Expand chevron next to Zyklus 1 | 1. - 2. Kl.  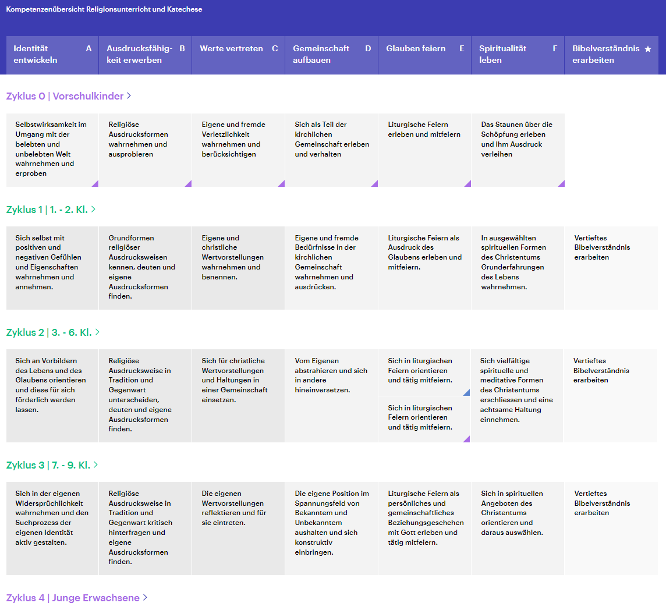click(94, 209)
